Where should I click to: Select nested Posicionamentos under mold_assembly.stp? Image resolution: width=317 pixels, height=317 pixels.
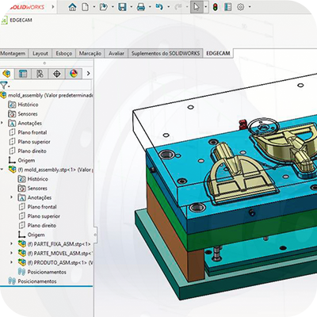click(47, 272)
